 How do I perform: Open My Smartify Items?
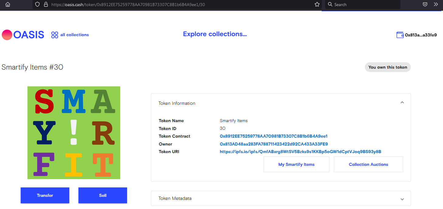(296, 164)
